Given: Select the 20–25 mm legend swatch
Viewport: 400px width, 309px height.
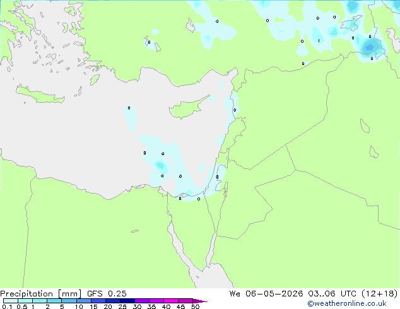Looking at the screenshot, I should (112, 301).
